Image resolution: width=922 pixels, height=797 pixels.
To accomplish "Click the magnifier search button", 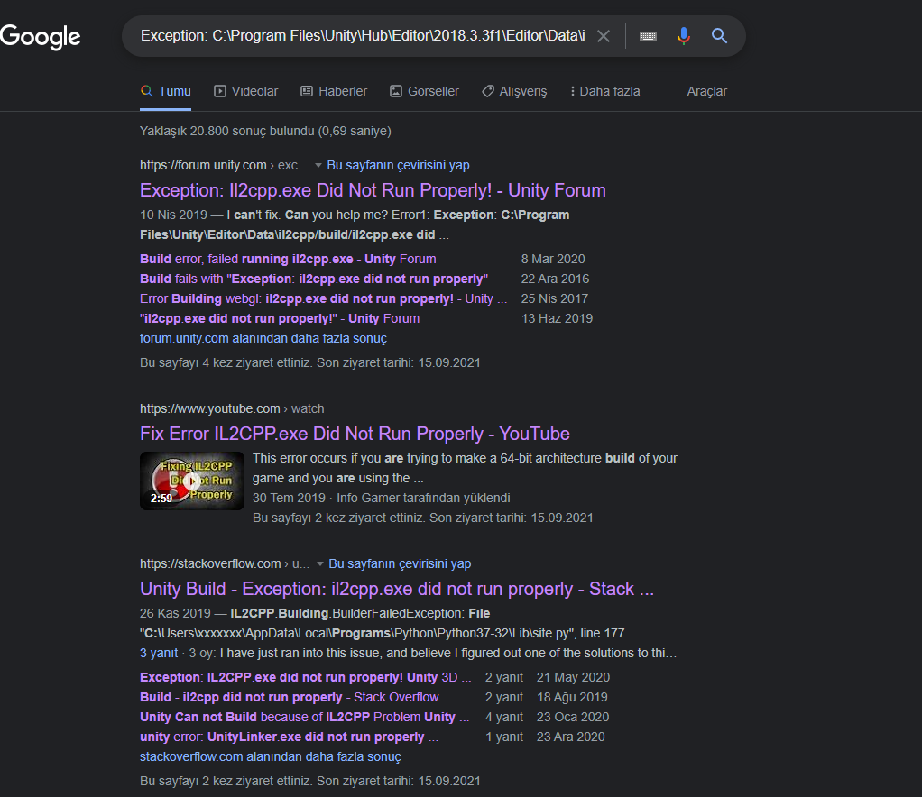I will 719,36.
